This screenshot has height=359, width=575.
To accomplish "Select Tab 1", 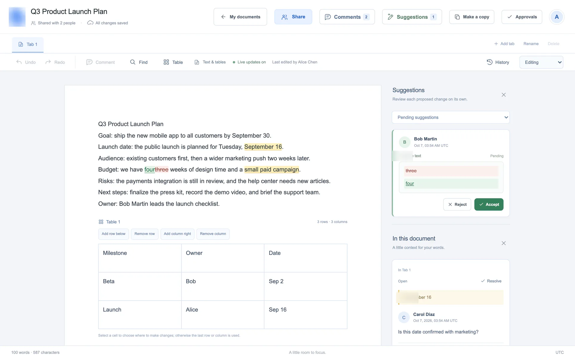I will [x=28, y=44].
